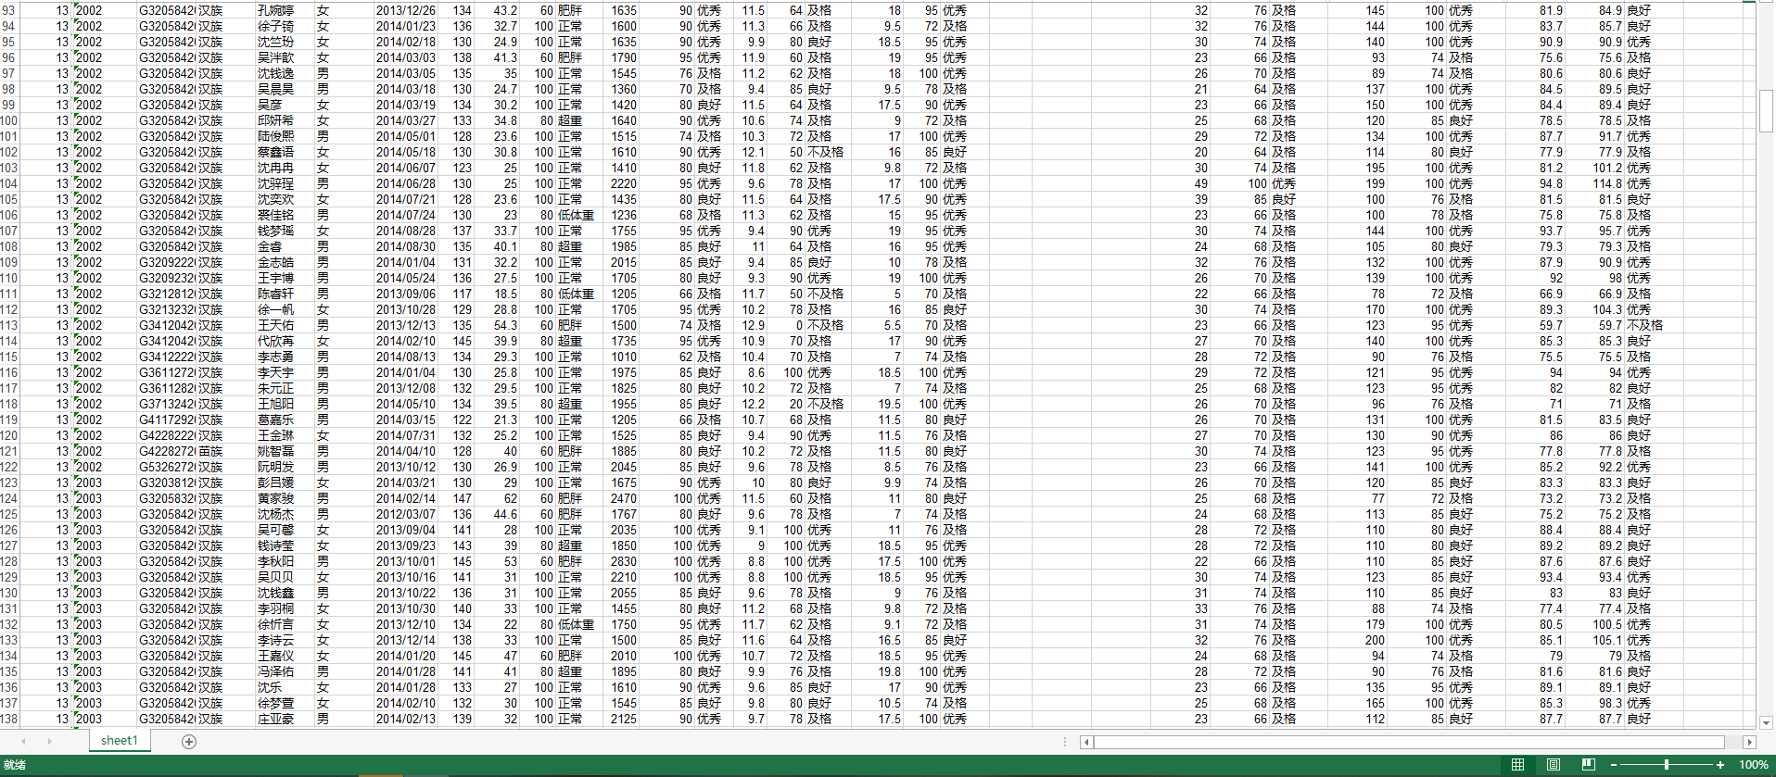This screenshot has height=777, width=1776.
Task: Click the vertical scrollbar thumb
Action: tap(1766, 111)
